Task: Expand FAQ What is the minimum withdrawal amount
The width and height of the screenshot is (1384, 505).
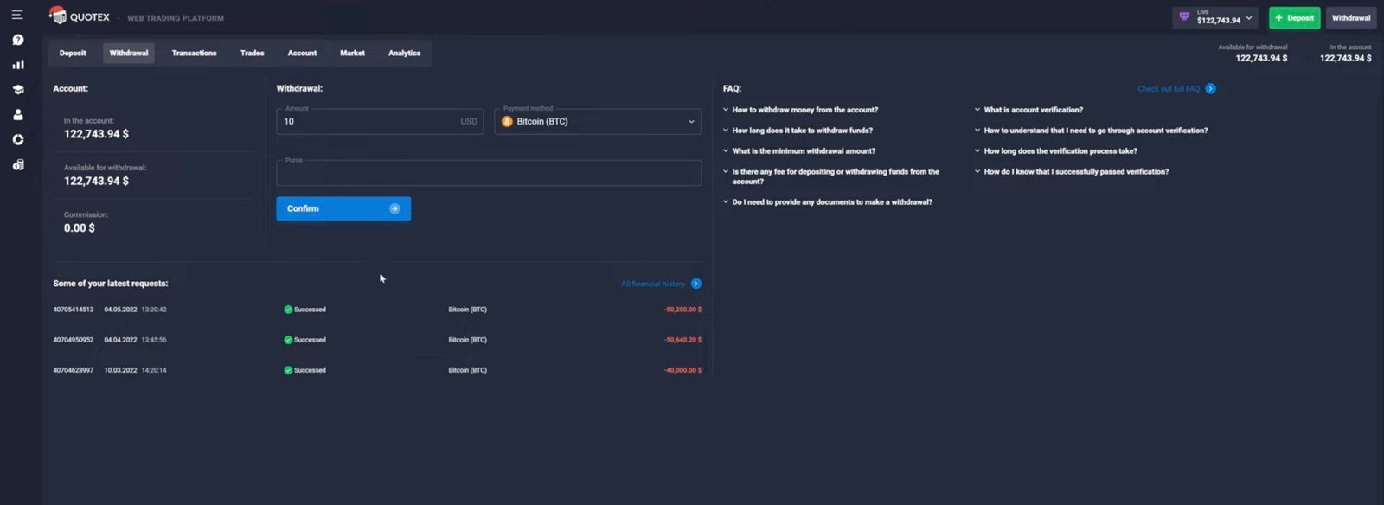Action: click(x=799, y=151)
